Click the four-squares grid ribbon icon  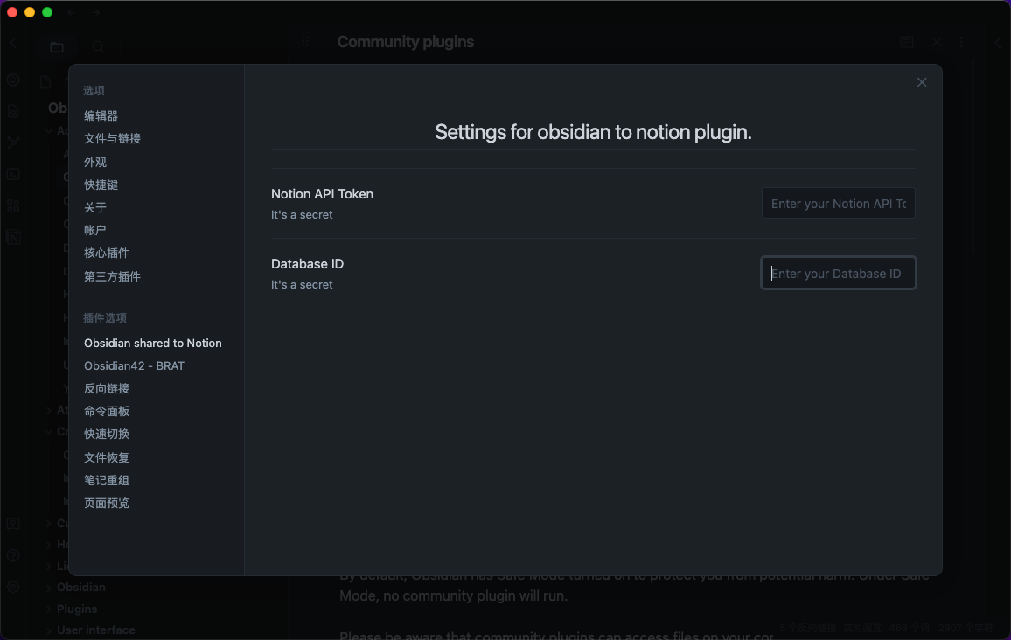coord(13,205)
